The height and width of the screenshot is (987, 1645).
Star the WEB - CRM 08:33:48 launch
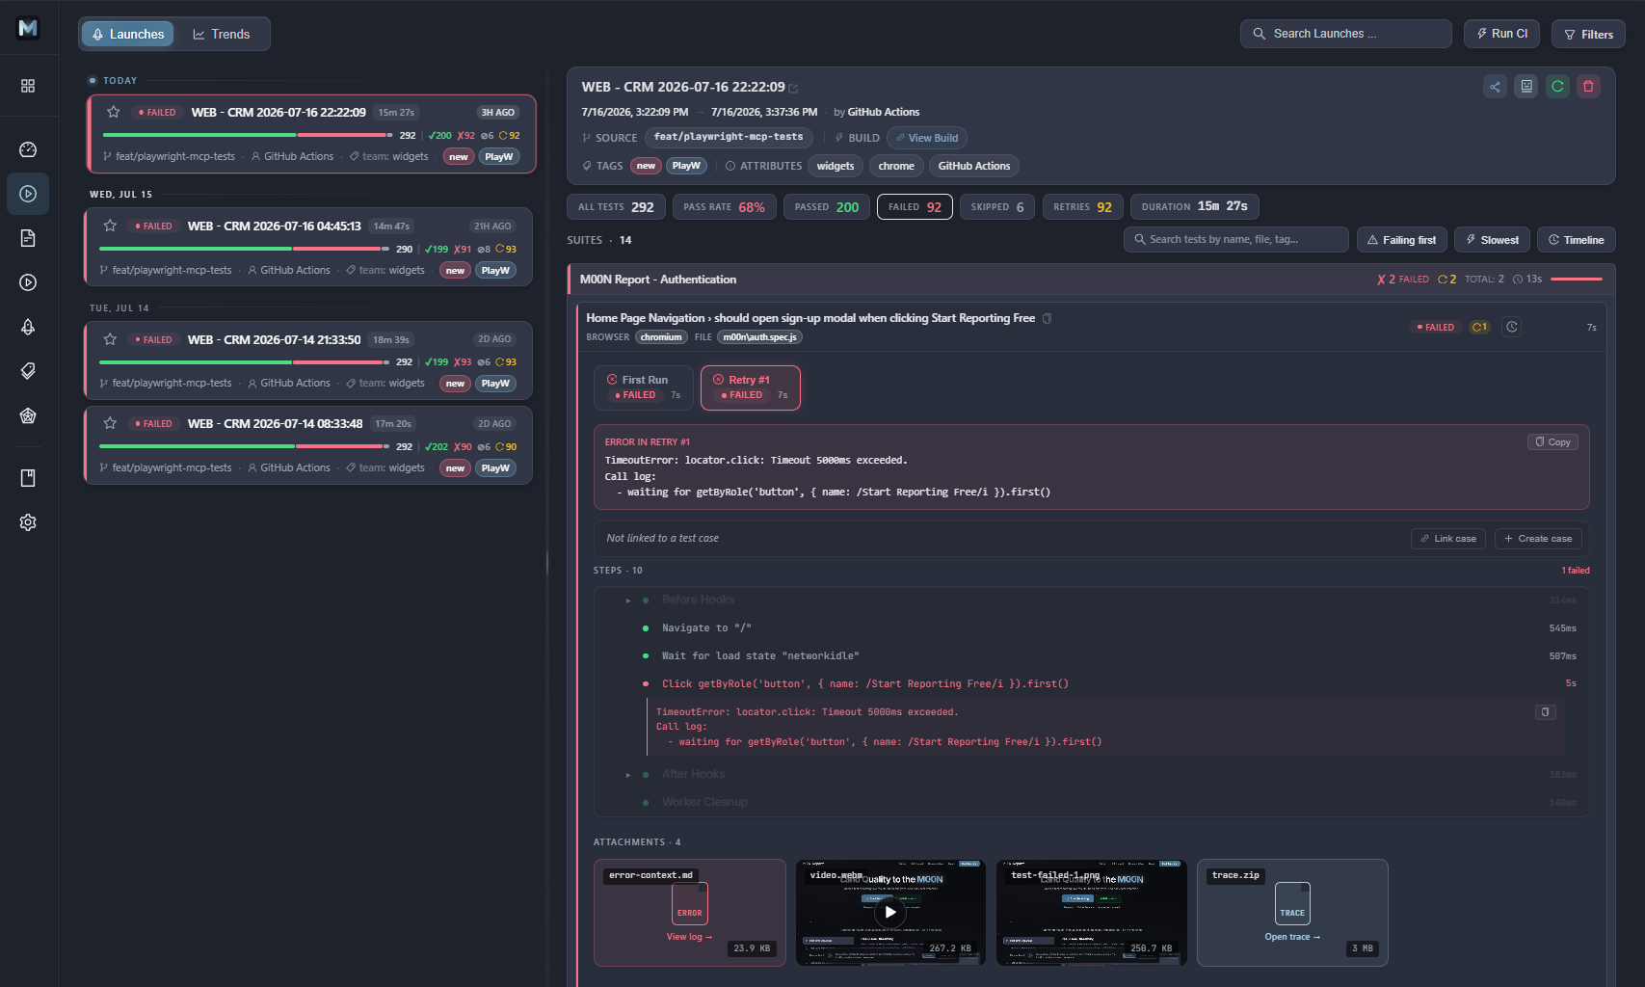110,423
